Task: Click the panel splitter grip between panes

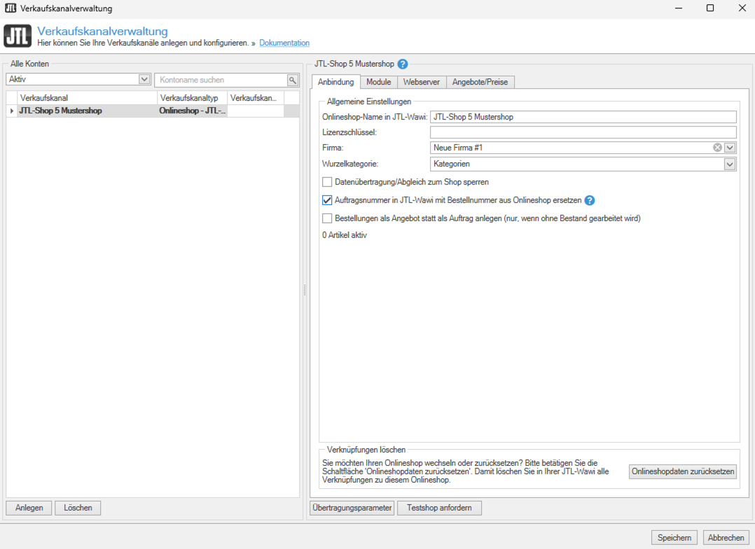Action: pos(305,289)
